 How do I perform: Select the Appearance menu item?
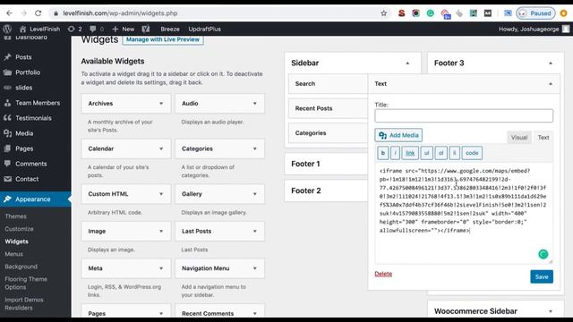click(36, 199)
